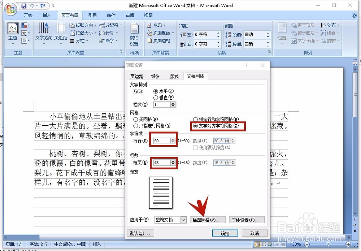Viewport: 361px width, 251px height.
Task: Switch to 版式 dialog tab
Action: click(174, 77)
